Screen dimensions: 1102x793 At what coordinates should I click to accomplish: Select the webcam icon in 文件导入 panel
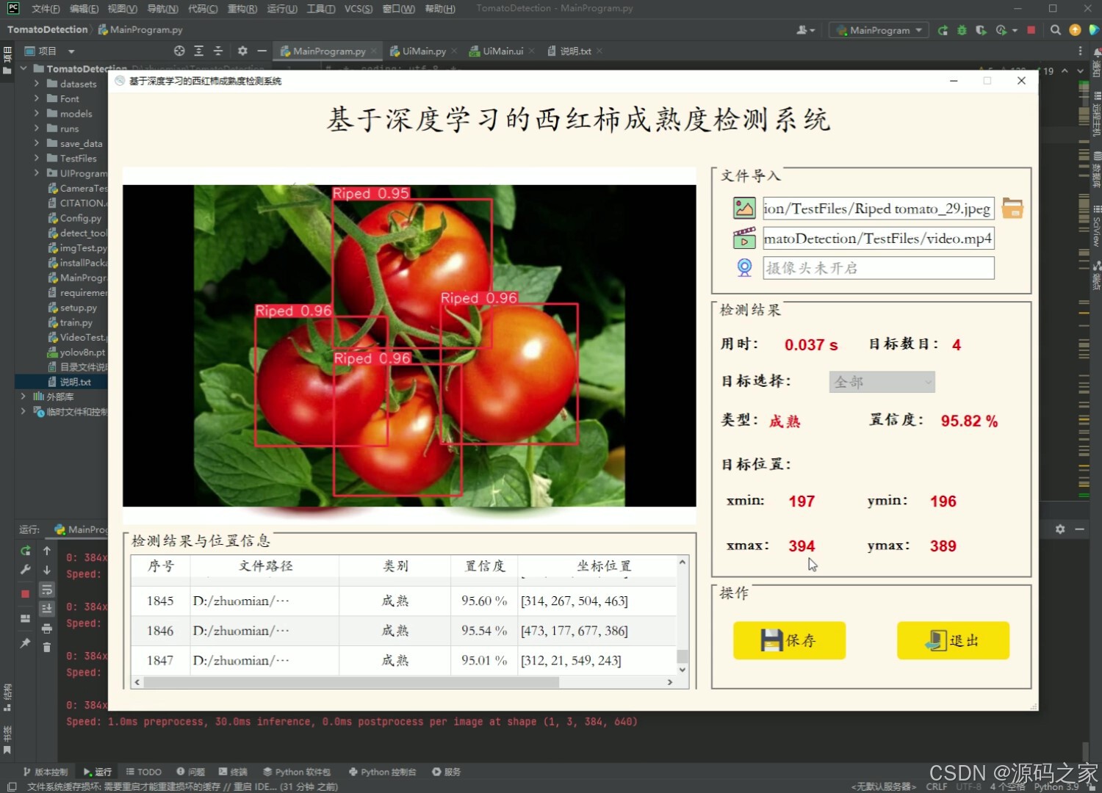pyautogui.click(x=743, y=267)
